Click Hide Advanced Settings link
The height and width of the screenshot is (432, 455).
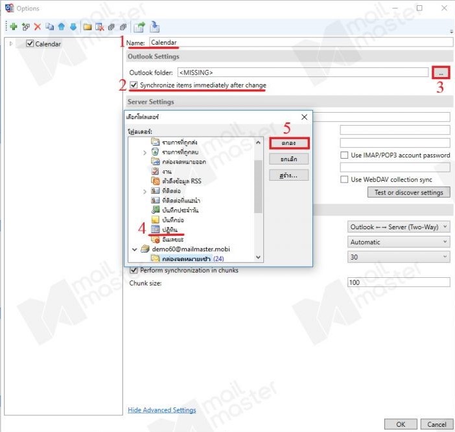click(162, 410)
